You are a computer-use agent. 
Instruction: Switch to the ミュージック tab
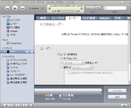pyautogui.click(x=58, y=18)
